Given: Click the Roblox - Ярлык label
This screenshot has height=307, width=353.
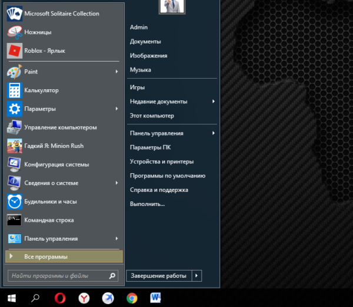Looking at the screenshot, I should (x=45, y=50).
